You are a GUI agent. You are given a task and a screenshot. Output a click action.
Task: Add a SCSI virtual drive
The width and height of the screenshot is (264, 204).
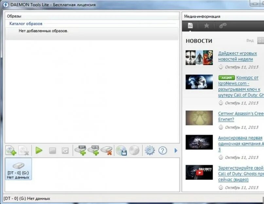pyautogui.click(x=94, y=150)
